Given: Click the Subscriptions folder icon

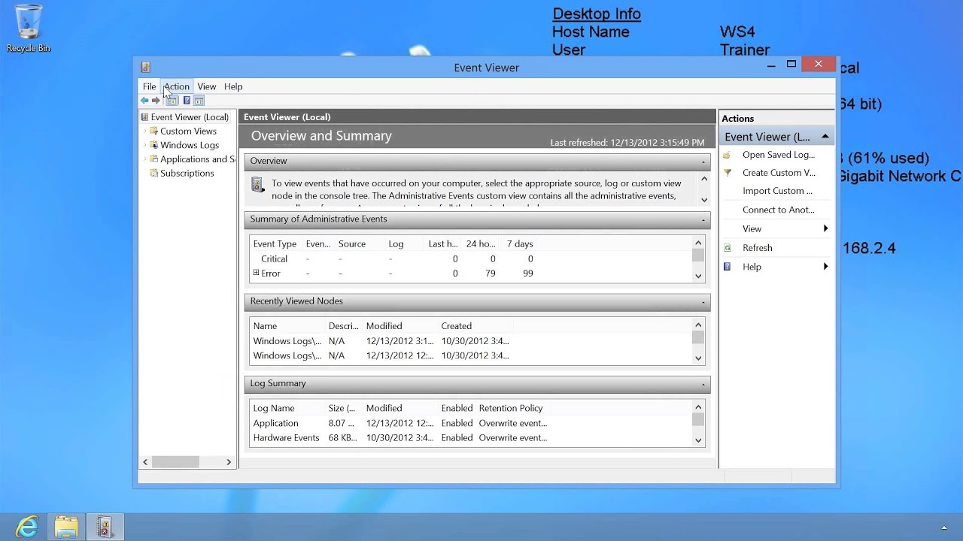Looking at the screenshot, I should 153,173.
